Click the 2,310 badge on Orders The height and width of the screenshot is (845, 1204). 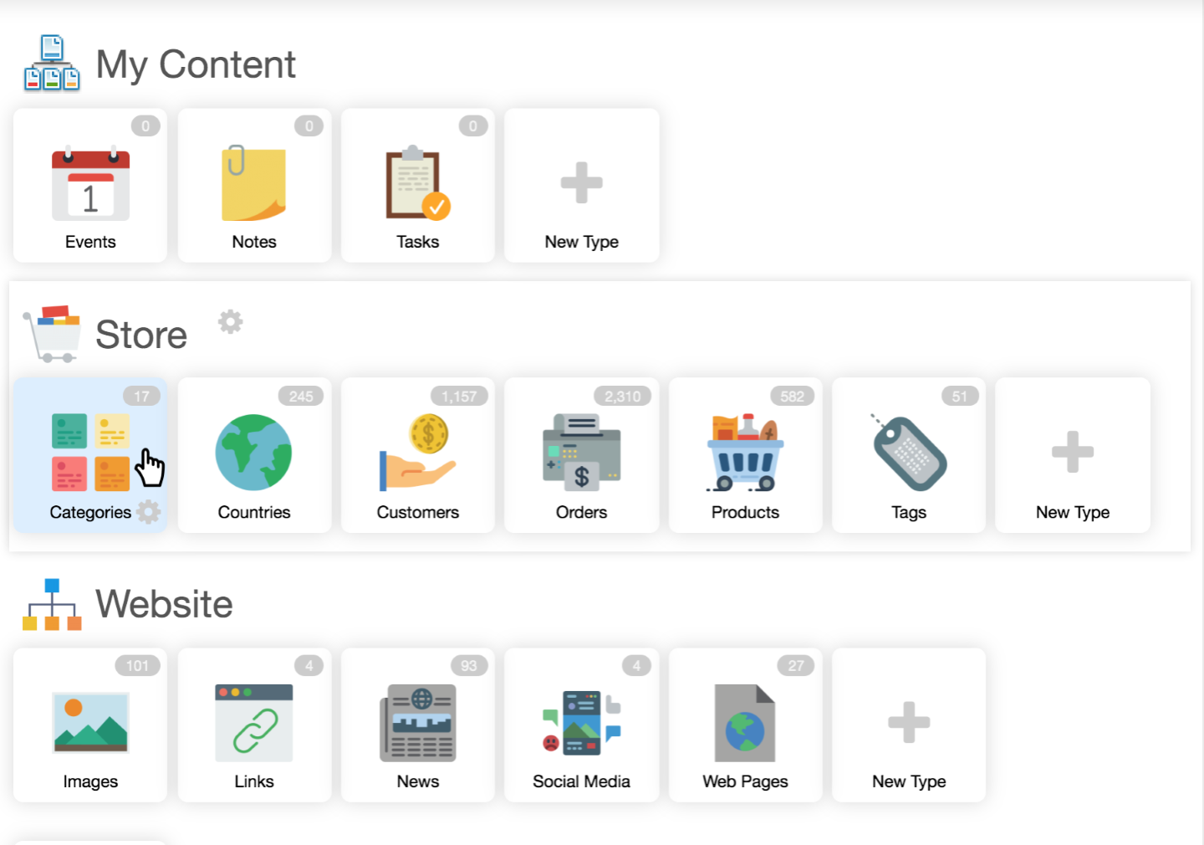[x=623, y=397]
